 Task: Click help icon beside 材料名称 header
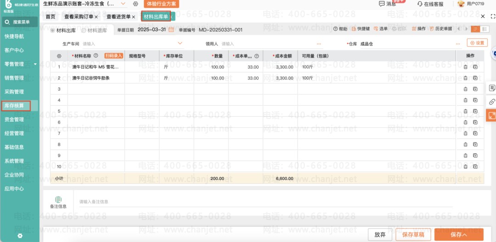pyautogui.click(x=96, y=56)
